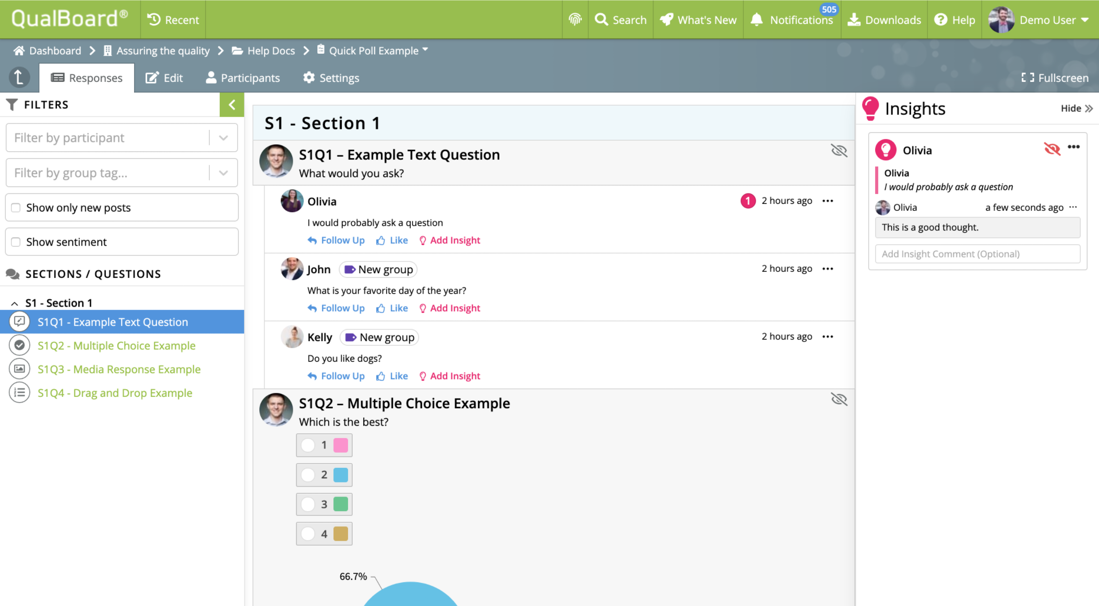Click the Downloads icon in header

pos(854,20)
